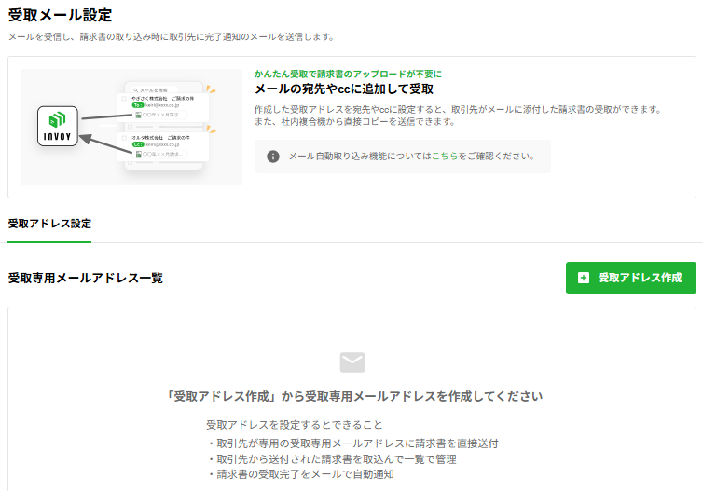Click the 請求書の受取完了をメールで自動通知 bullet
This screenshot has height=491, width=703.
point(300,474)
